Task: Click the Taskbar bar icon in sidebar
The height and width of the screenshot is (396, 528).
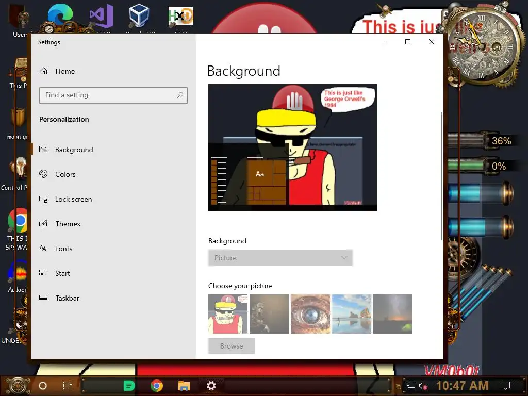Action: (43, 298)
